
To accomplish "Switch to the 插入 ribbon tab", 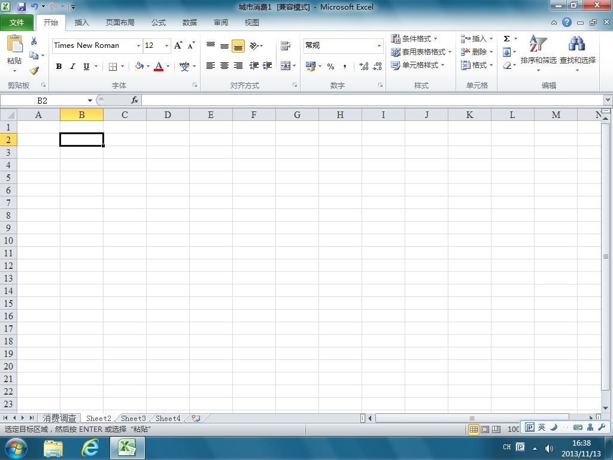I will (81, 22).
